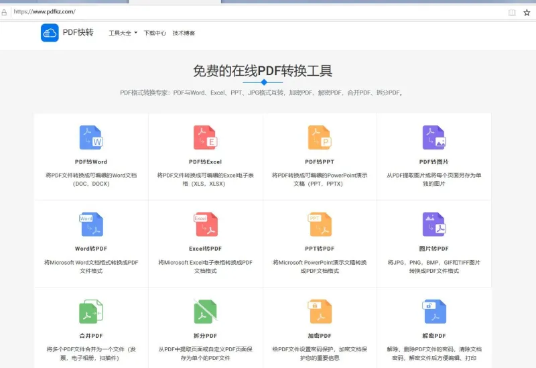Open the 解密PDF unlock icon
This screenshot has width=536, height=368.
pos(434,312)
